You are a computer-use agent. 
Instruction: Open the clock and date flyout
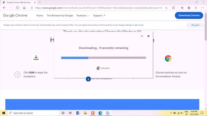[194, 113]
